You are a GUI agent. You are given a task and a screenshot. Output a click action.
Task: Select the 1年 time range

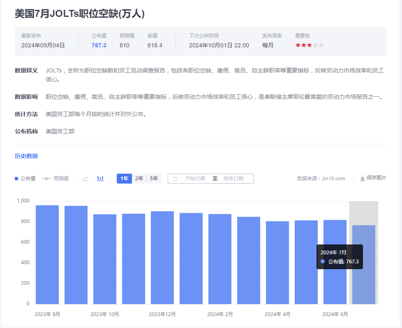coord(124,179)
